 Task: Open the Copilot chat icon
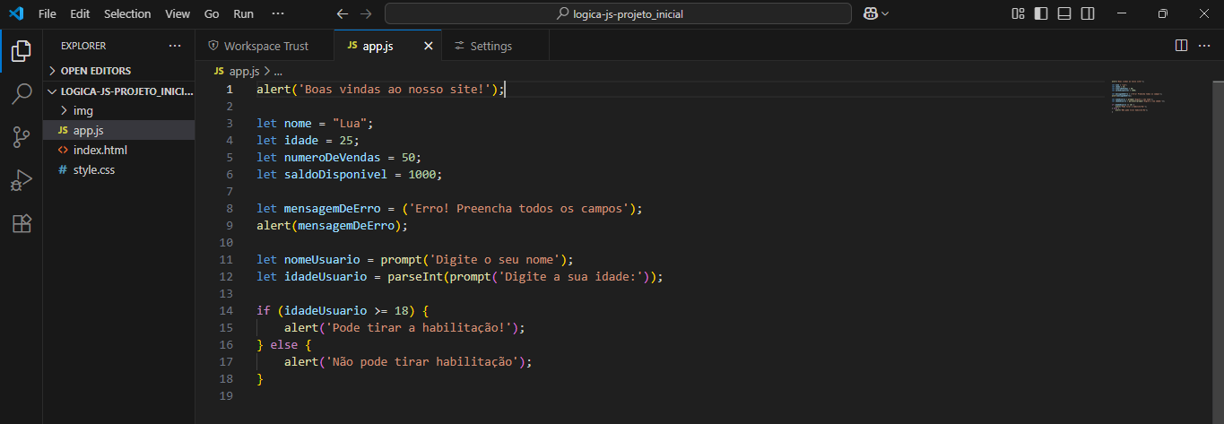pyautogui.click(x=870, y=13)
